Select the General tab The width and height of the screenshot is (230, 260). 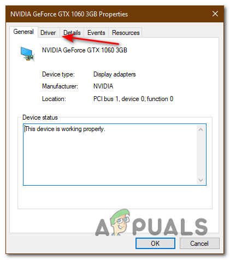23,32
